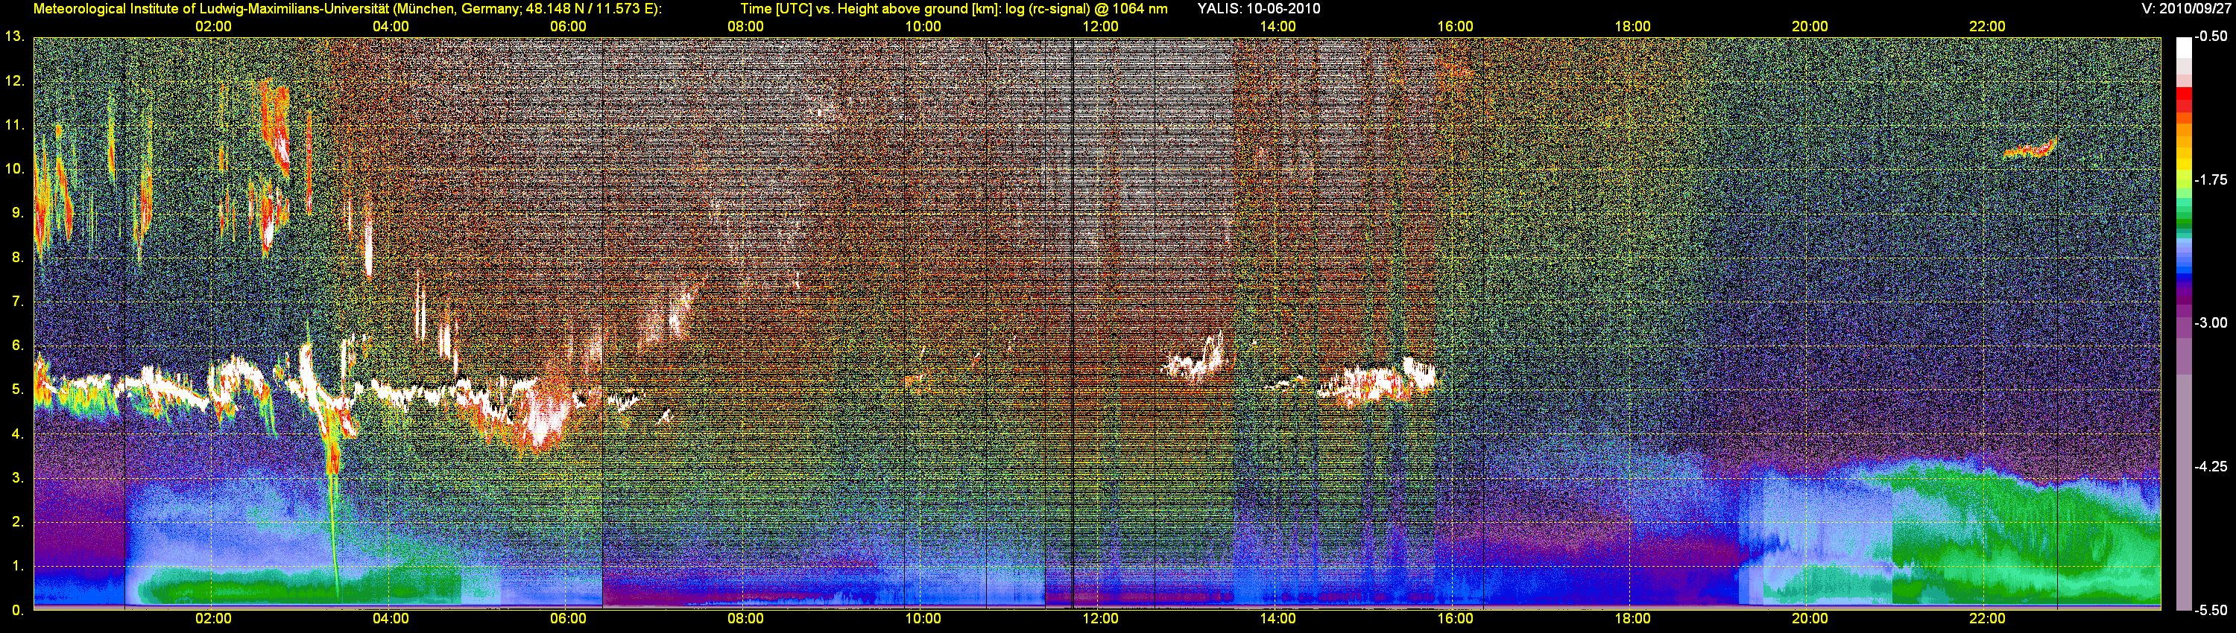Click the '-3.00' color scale value
The height and width of the screenshot is (633, 2236).
tap(2211, 323)
